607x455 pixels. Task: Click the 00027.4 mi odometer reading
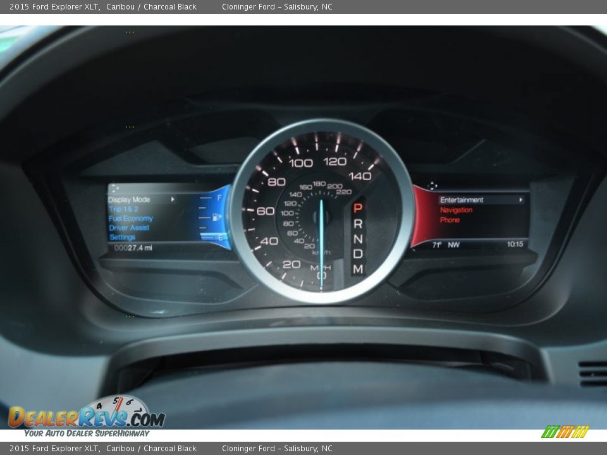point(133,247)
